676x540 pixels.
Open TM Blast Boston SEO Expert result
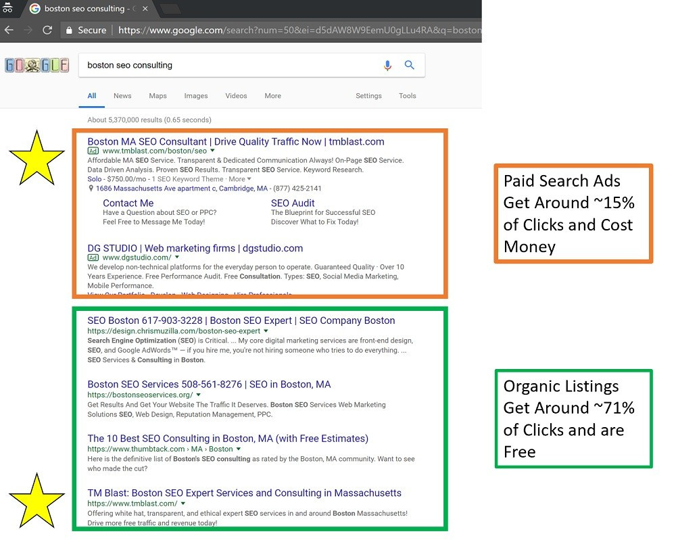click(x=244, y=493)
